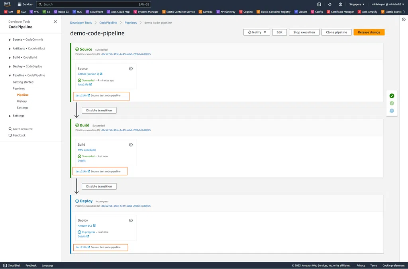
Task: Click the Edit pipeline button
Action: [x=279, y=32]
